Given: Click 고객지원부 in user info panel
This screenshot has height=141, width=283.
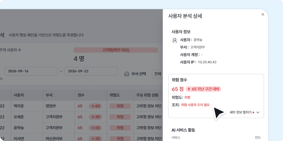Looking at the screenshot, I should pos(197,47).
